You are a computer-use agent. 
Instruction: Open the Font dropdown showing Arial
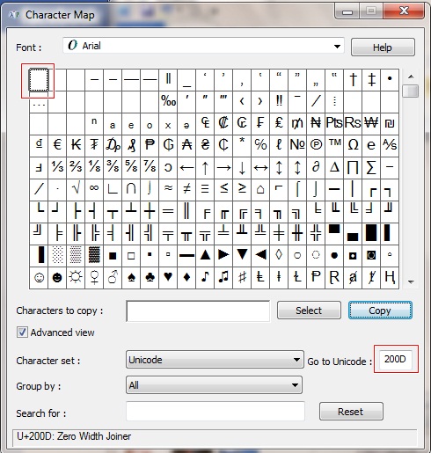[203, 46]
